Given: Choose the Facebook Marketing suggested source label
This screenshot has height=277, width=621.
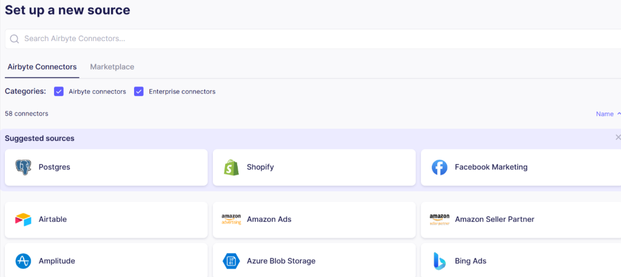Looking at the screenshot, I should click(491, 167).
